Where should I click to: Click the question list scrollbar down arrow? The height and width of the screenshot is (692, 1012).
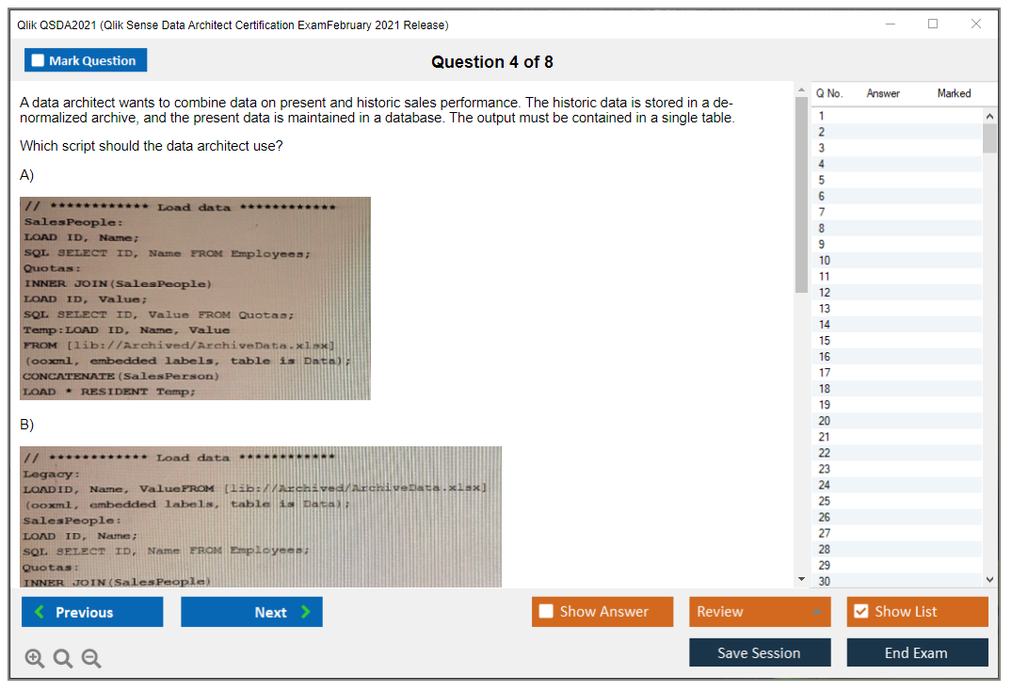click(989, 580)
